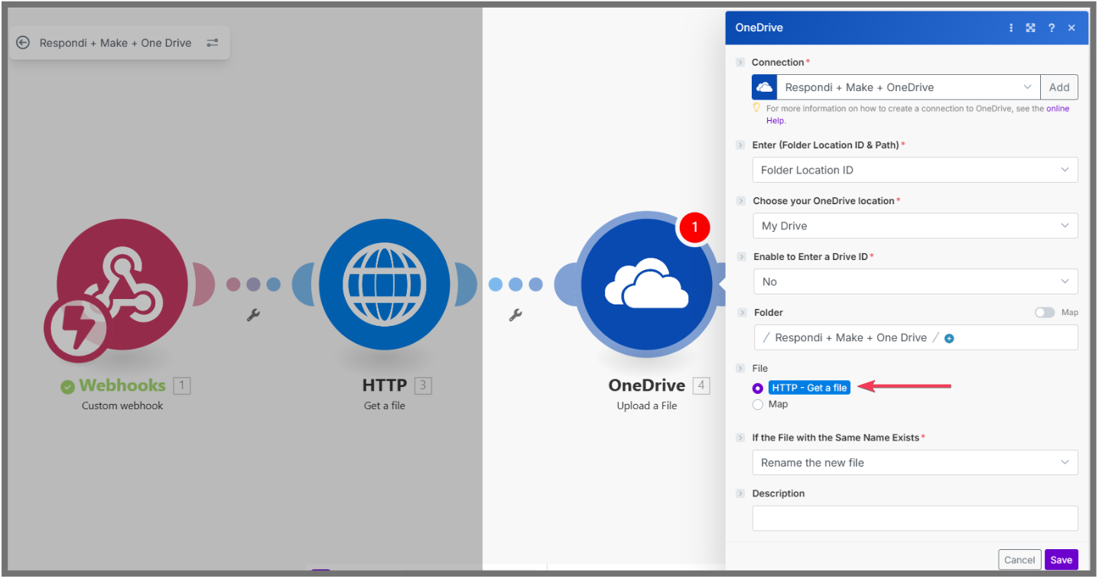
Task: Click the HTTP module label
Action: point(384,385)
